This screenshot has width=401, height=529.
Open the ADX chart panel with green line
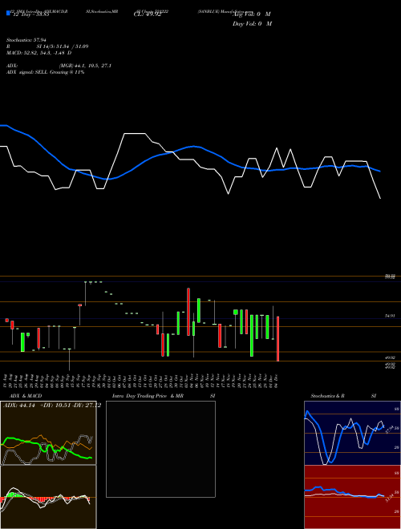pos(48,433)
